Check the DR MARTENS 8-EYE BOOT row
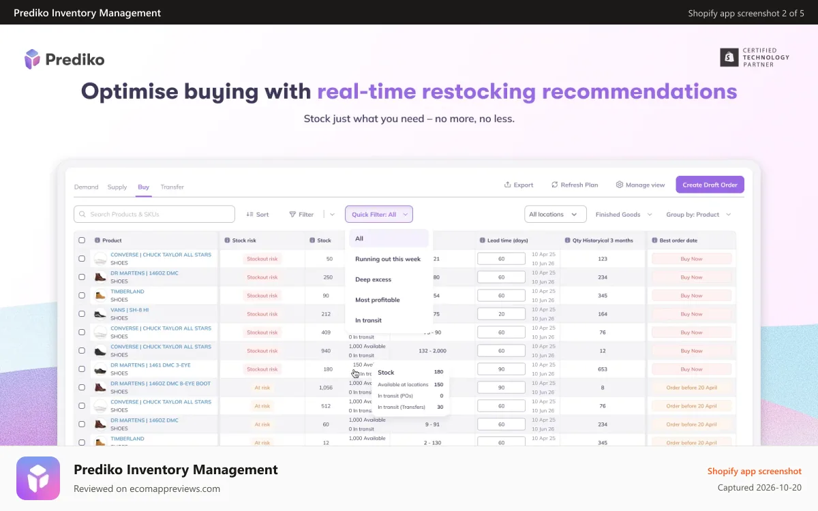Viewport: 818px width, 511px height. click(82, 388)
